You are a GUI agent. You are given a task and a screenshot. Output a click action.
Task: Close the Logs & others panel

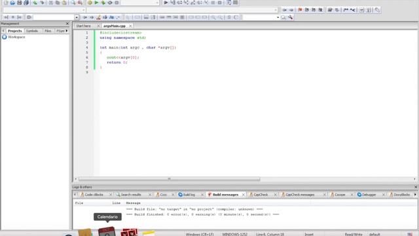(x=416, y=187)
